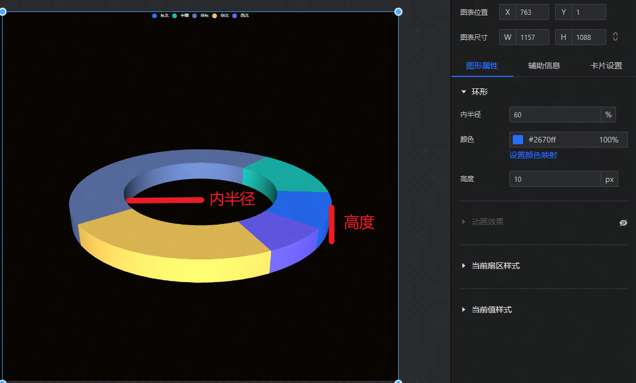Click the 高度 px value field
Screen dimensions: 636x383
click(554, 179)
